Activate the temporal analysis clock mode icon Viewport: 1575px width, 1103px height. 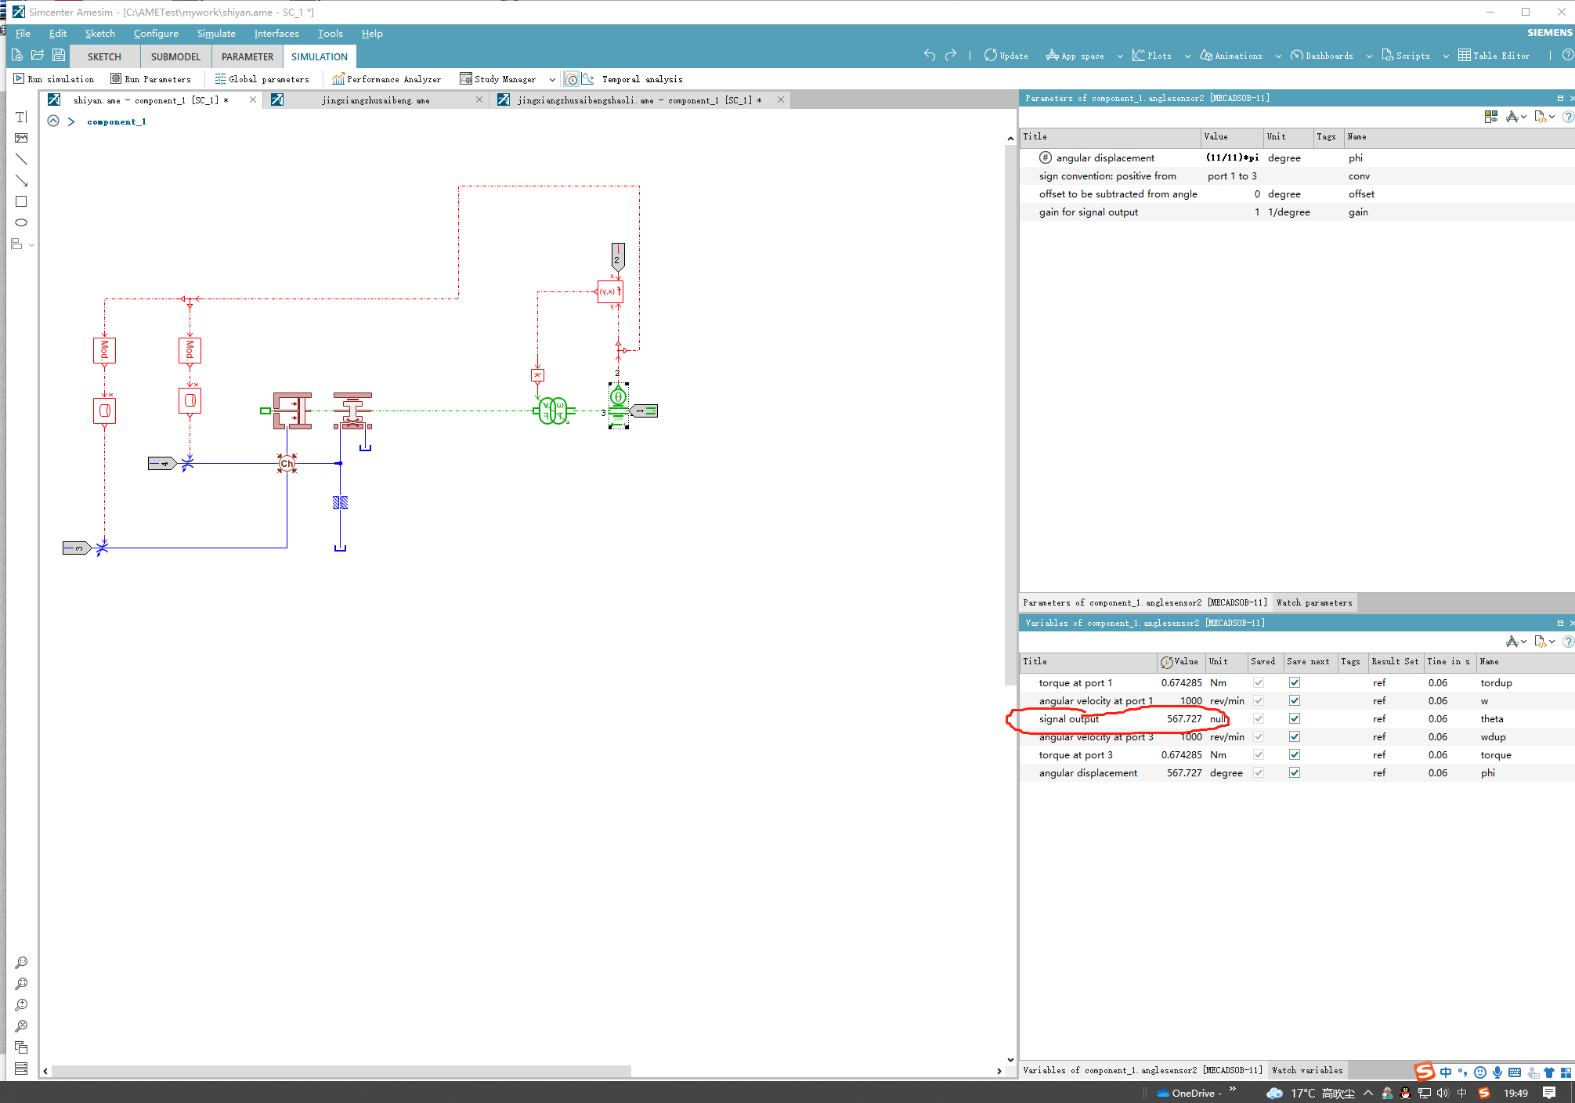point(572,79)
